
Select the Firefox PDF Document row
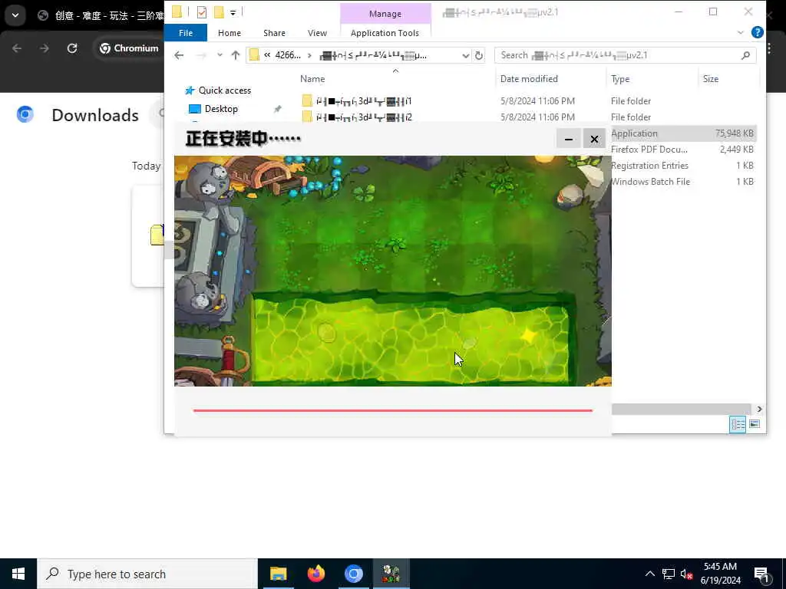click(x=682, y=150)
